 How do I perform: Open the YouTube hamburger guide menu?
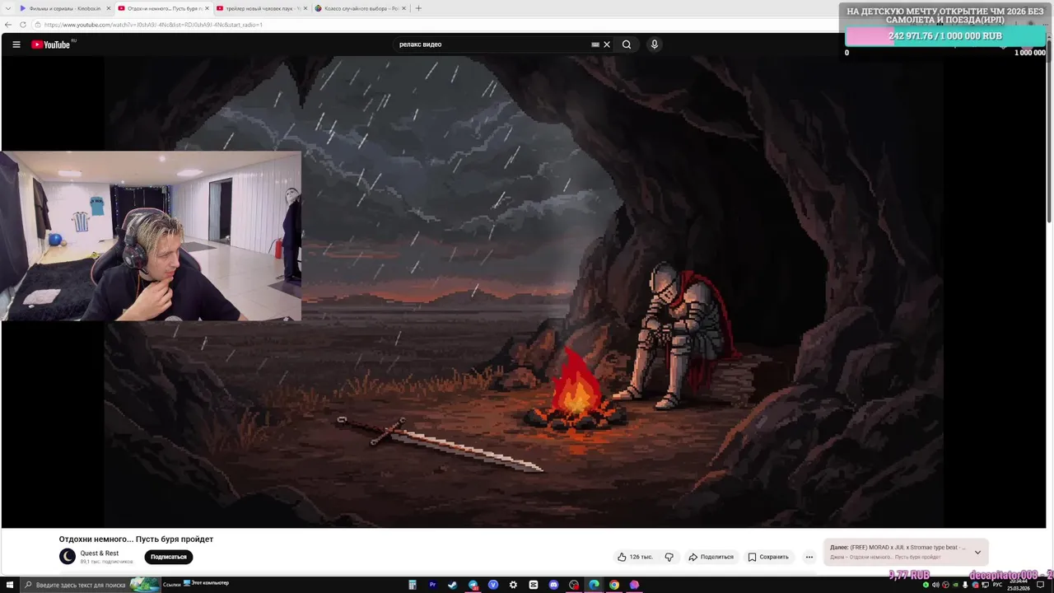(16, 44)
